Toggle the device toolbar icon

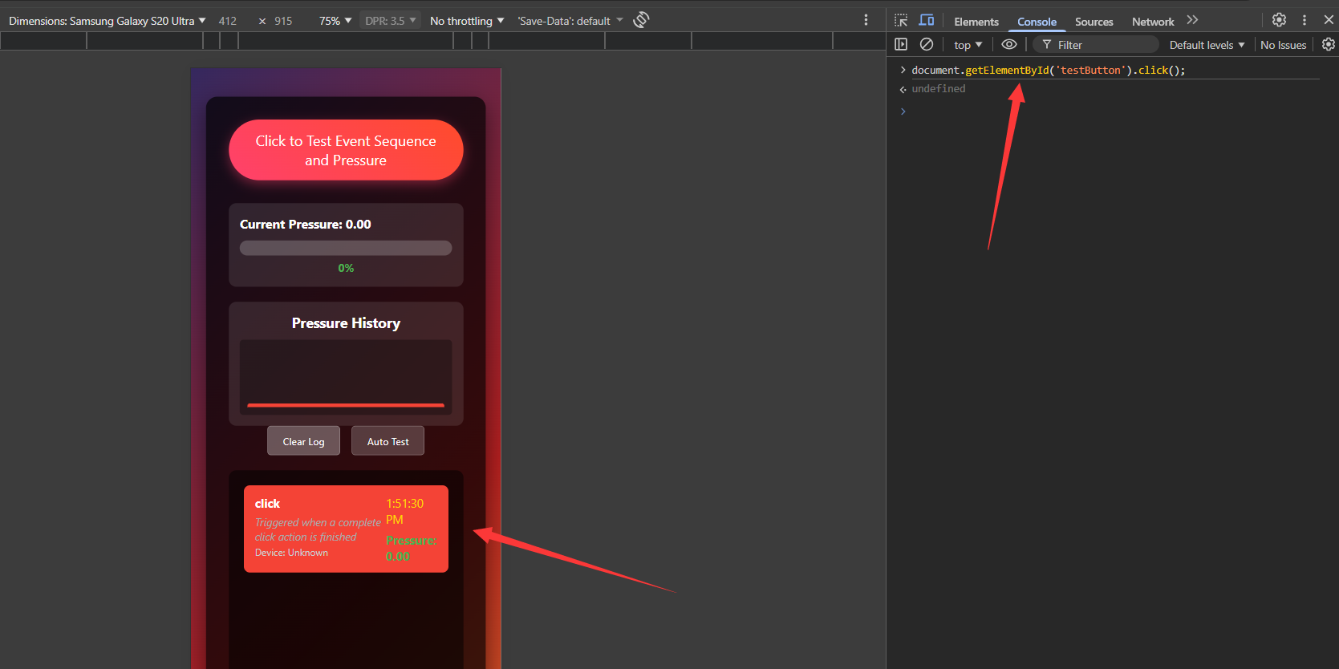(927, 20)
